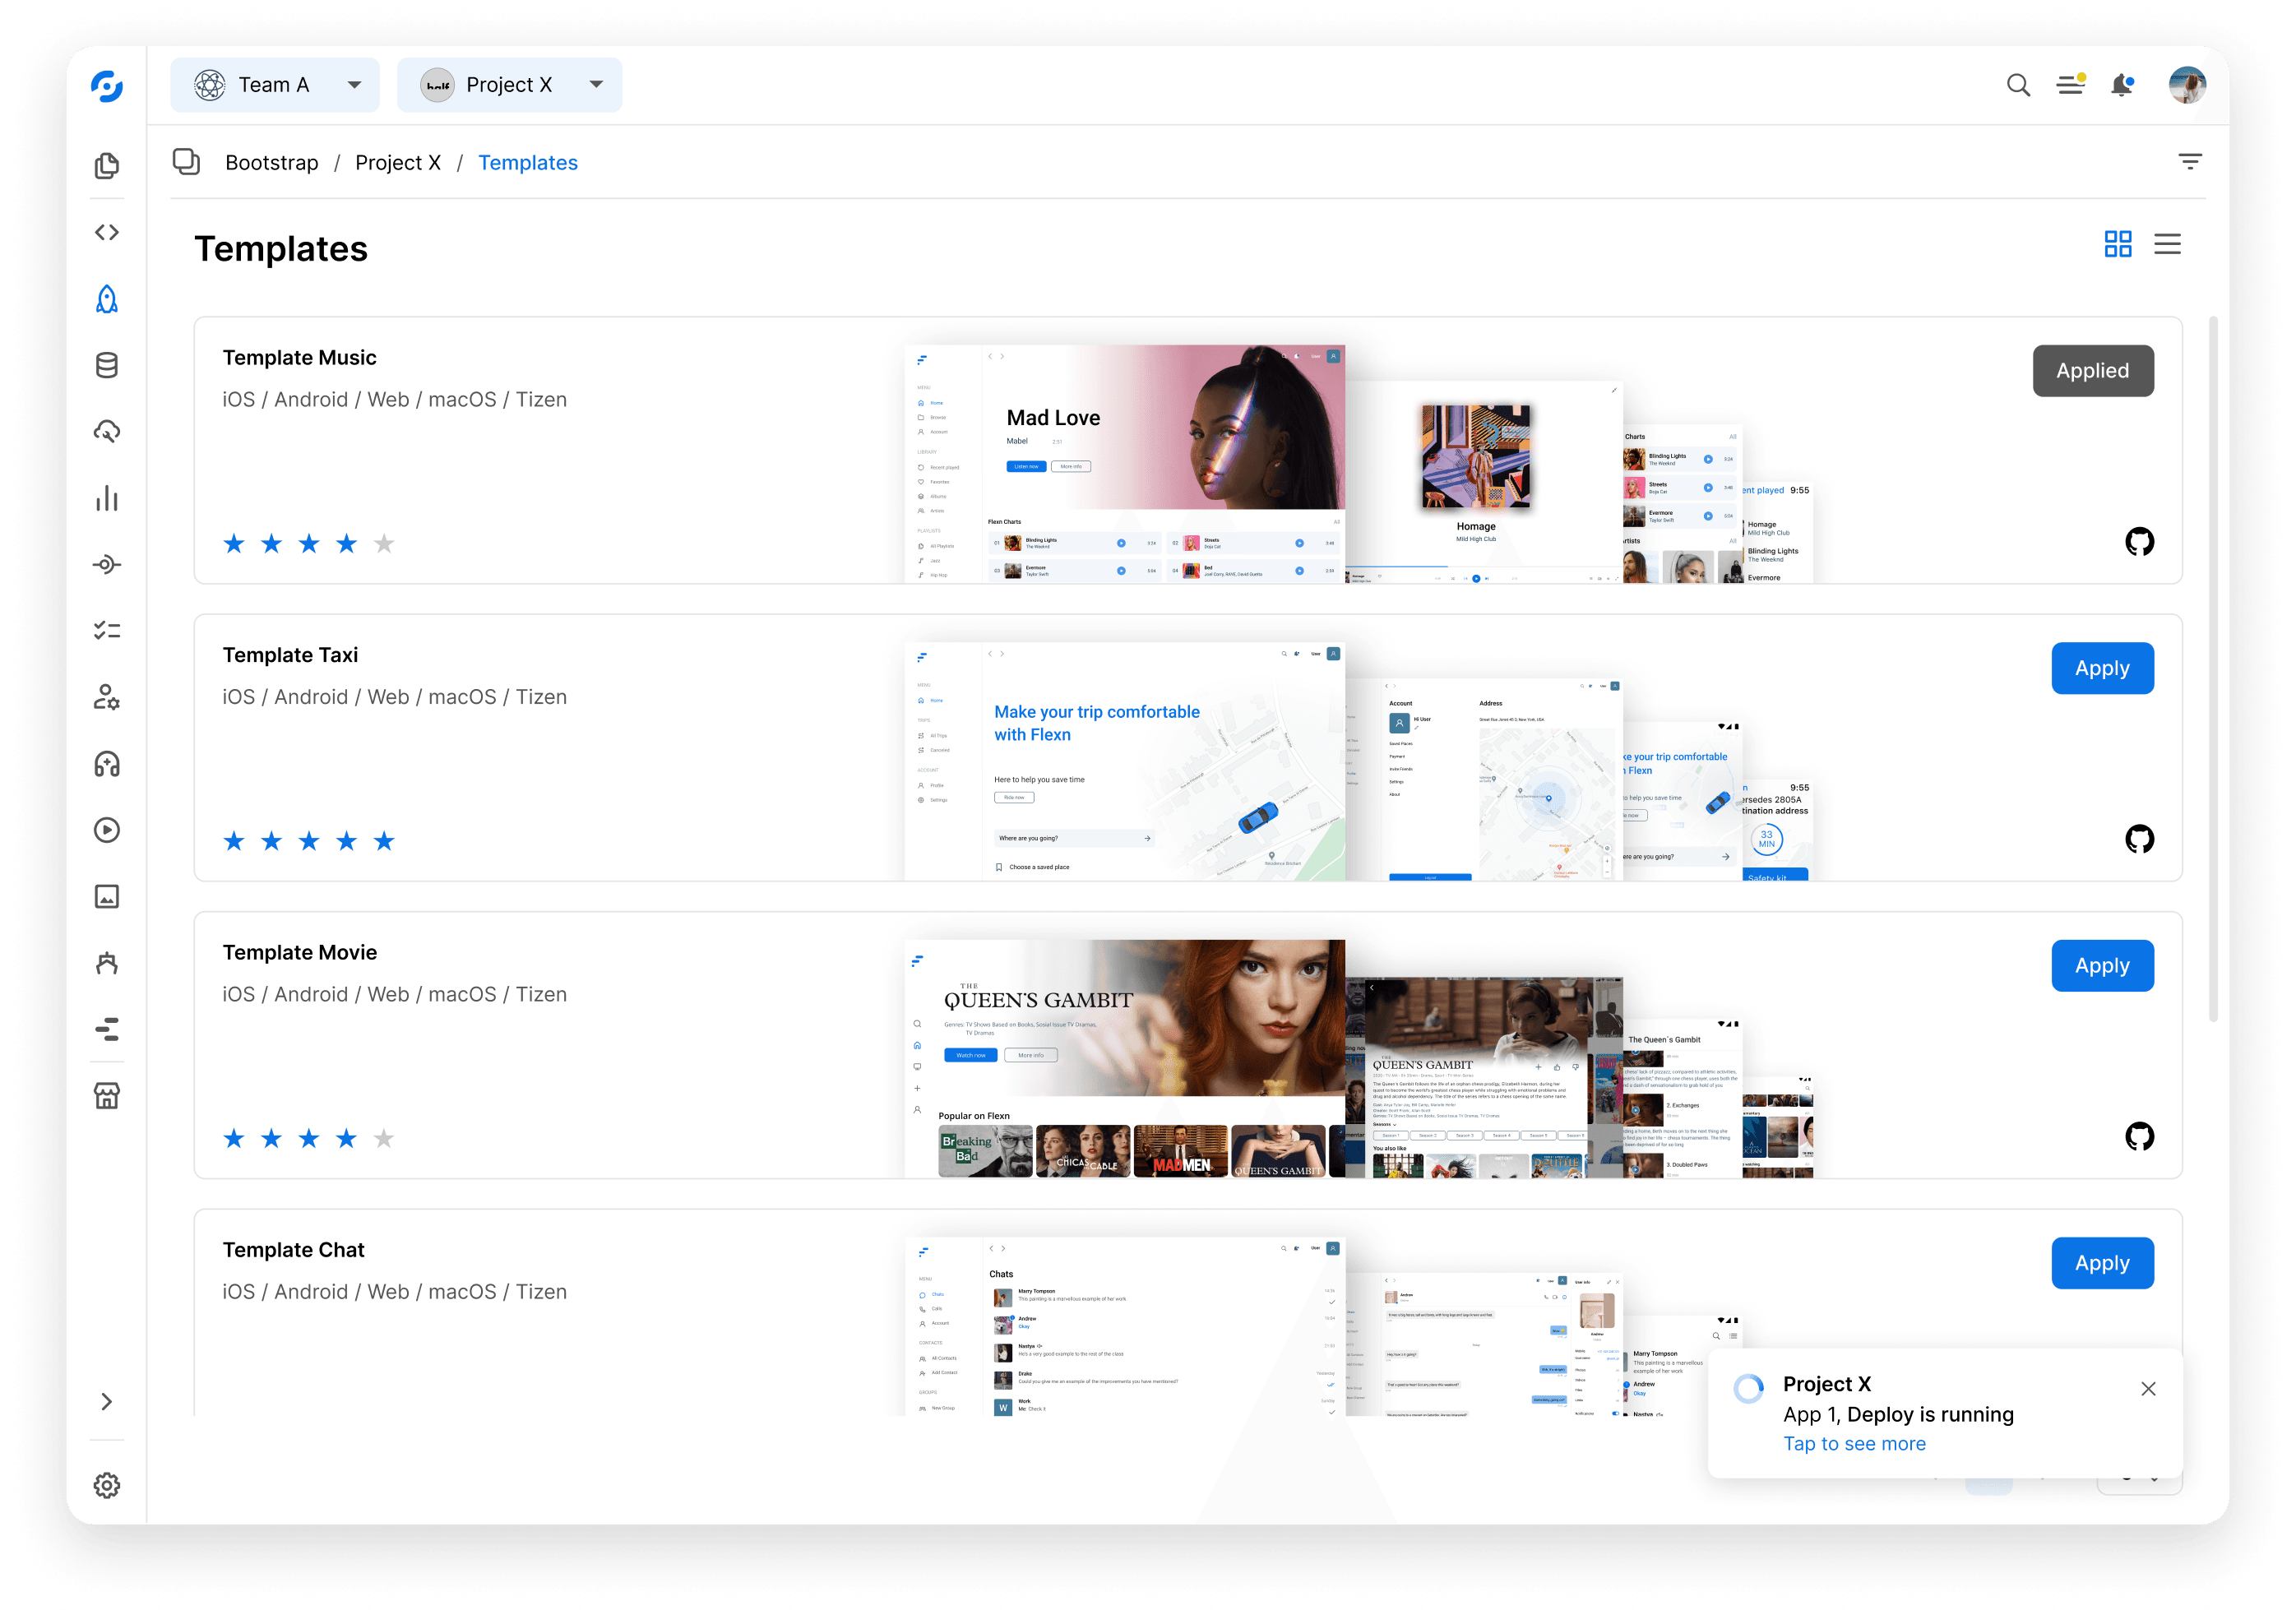Screen dimensions: 2296x1610
Task: Rate Template Music five stars
Action: [x=384, y=544]
